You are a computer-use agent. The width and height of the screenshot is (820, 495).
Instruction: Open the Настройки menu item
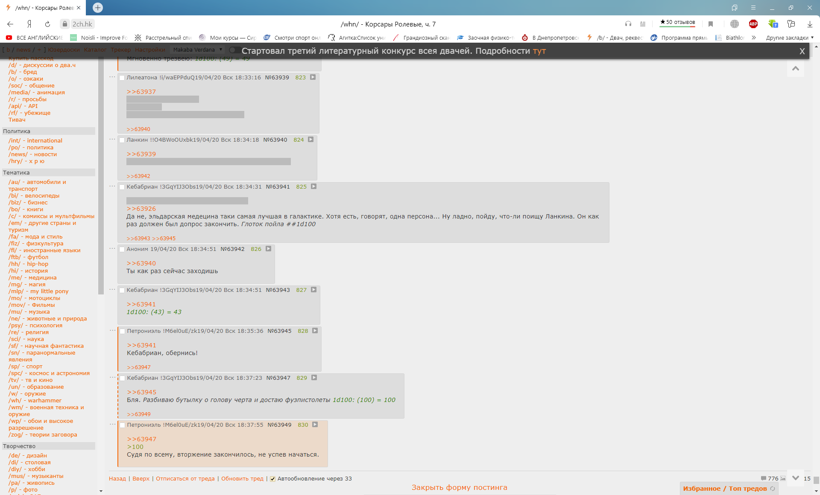(150, 50)
